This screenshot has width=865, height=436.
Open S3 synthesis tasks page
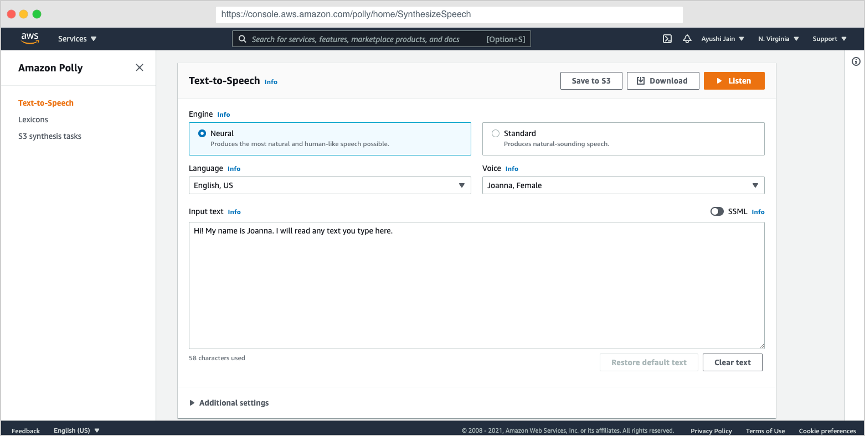(50, 136)
